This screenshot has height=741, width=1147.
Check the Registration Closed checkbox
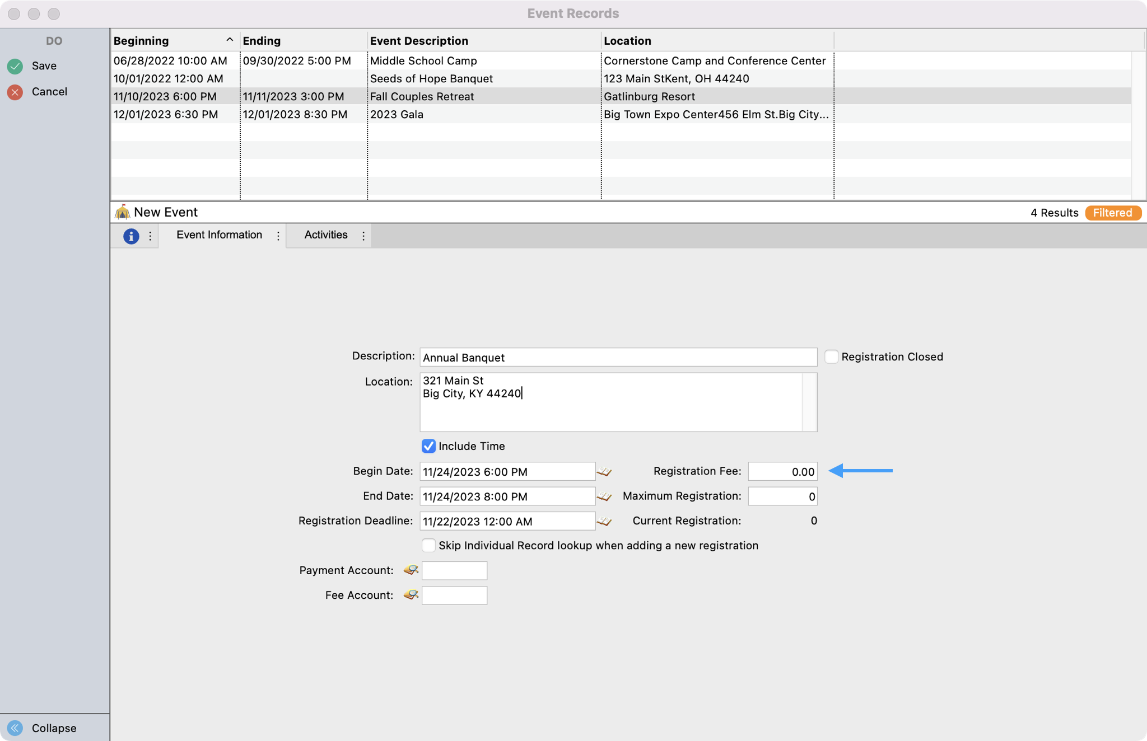pos(831,357)
